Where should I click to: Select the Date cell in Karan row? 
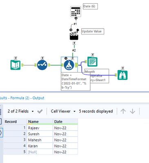pyautogui.click(x=65, y=146)
